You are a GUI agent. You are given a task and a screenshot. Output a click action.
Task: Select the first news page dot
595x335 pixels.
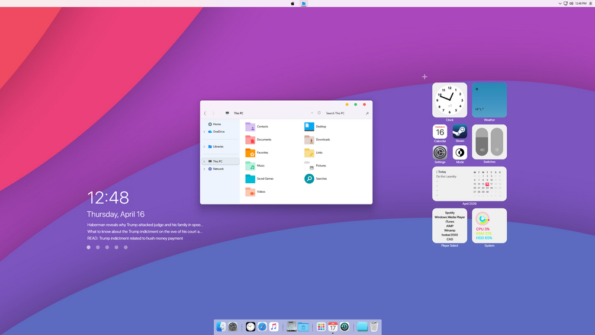pos(88,247)
